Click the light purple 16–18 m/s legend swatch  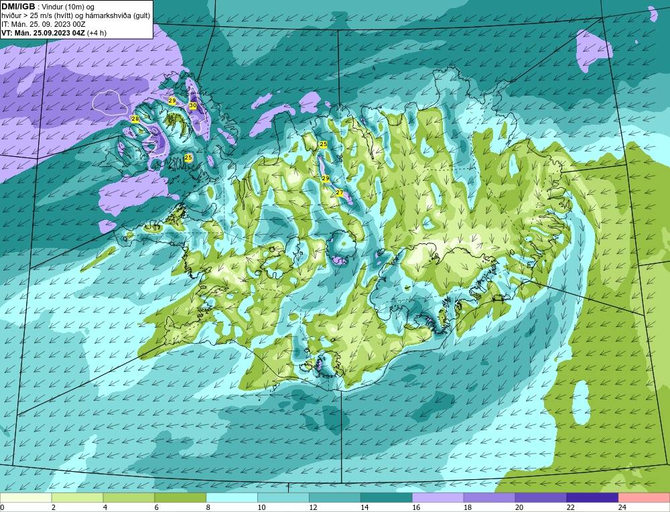pyautogui.click(x=438, y=498)
